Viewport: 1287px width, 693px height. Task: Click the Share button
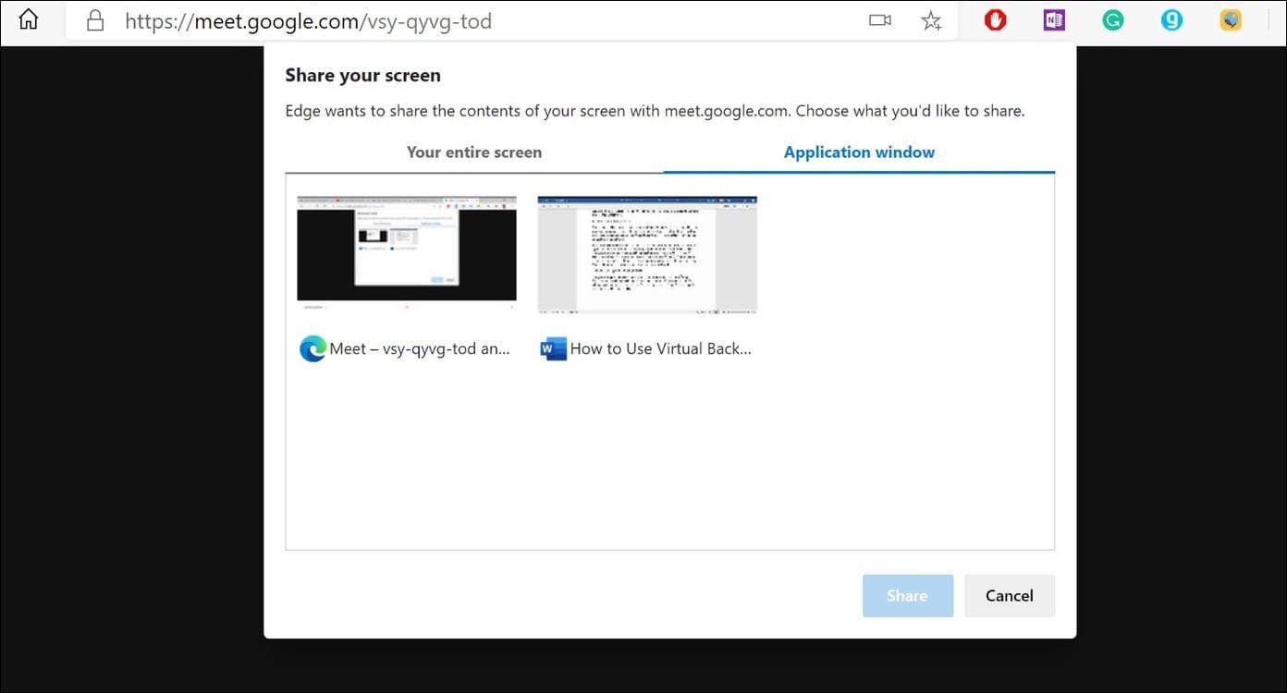908,596
